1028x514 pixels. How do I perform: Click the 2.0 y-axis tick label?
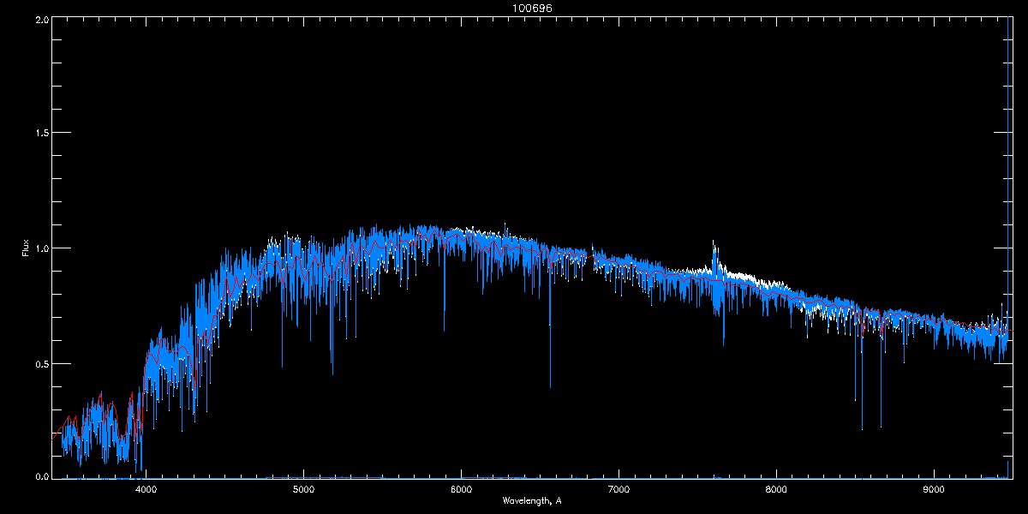[x=41, y=19]
